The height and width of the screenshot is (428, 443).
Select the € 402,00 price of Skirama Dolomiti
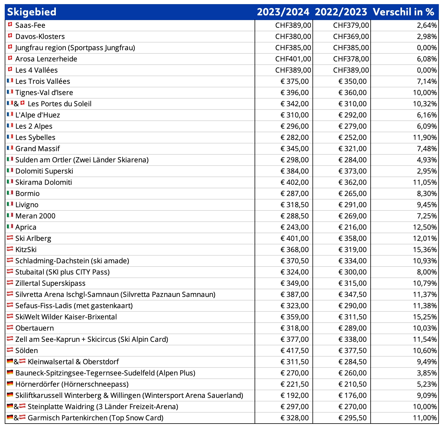294,182
